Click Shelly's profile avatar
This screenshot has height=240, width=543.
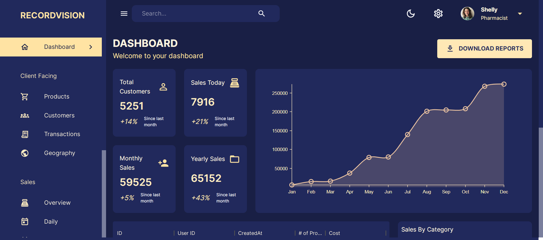pyautogui.click(x=467, y=14)
